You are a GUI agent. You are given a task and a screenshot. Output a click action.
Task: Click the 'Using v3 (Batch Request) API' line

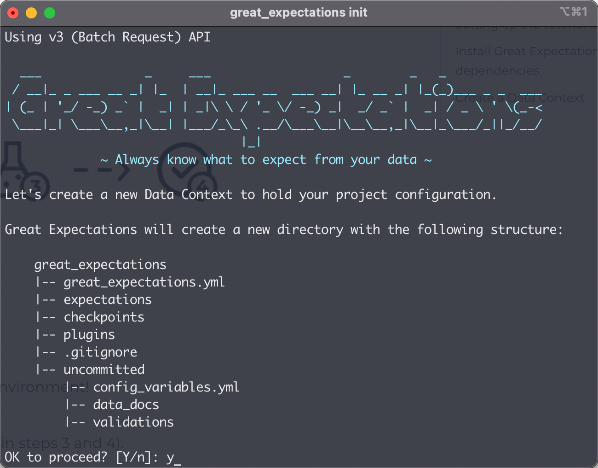[108, 37]
